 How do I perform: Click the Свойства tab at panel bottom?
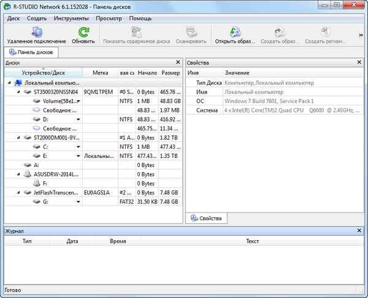206,218
